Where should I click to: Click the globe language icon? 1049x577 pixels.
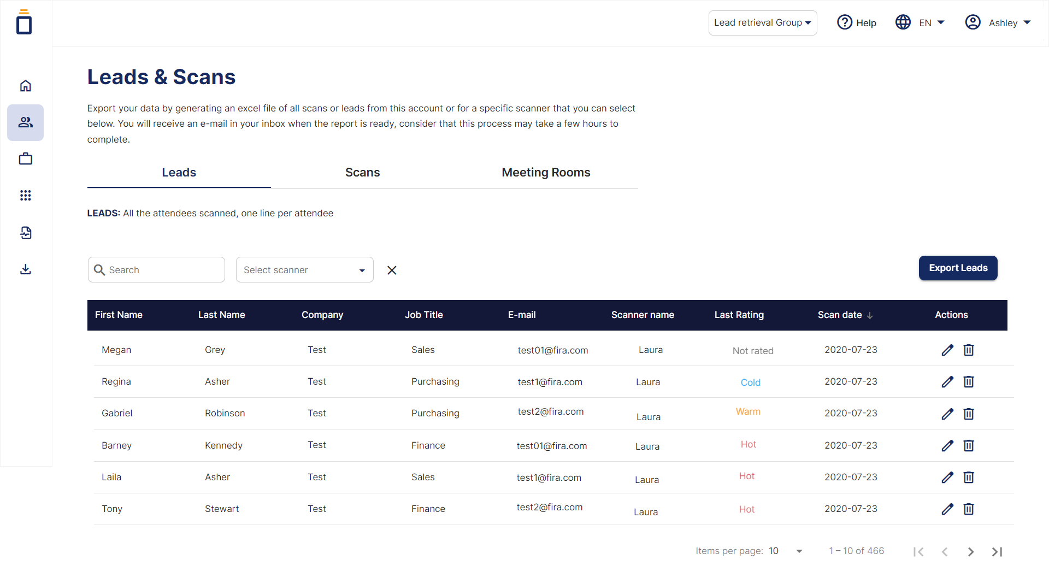coord(903,22)
